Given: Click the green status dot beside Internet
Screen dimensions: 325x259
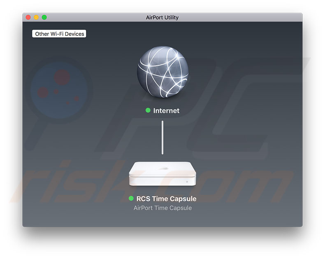Looking at the screenshot, I should point(148,110).
